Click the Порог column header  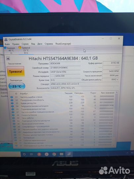pyautogui.click(x=93, y=93)
